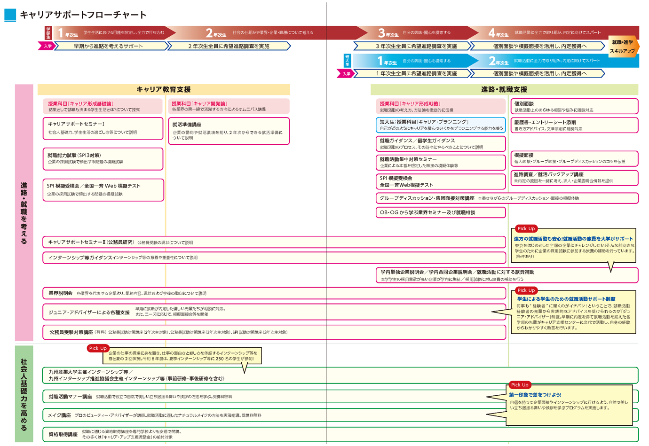Click the green 社会人基礎力を高める sidebar
Image resolution: width=649 pixels, height=446 pixels.
pos(24,394)
